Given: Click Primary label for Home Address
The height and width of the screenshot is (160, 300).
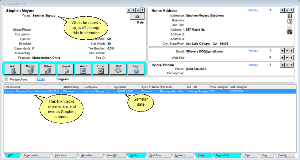Looking at the screenshot, I should tap(253, 10).
